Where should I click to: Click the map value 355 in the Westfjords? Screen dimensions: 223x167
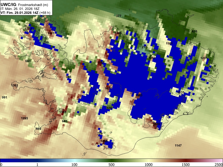[x=38, y=21]
